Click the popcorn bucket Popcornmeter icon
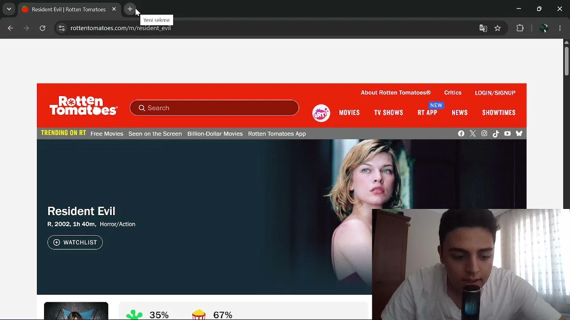570x320 pixels. pyautogui.click(x=199, y=315)
